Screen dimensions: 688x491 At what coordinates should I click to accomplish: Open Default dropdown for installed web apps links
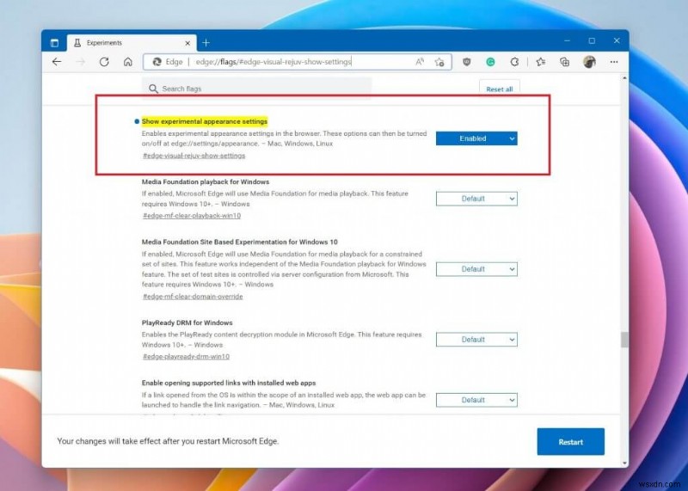[476, 400]
